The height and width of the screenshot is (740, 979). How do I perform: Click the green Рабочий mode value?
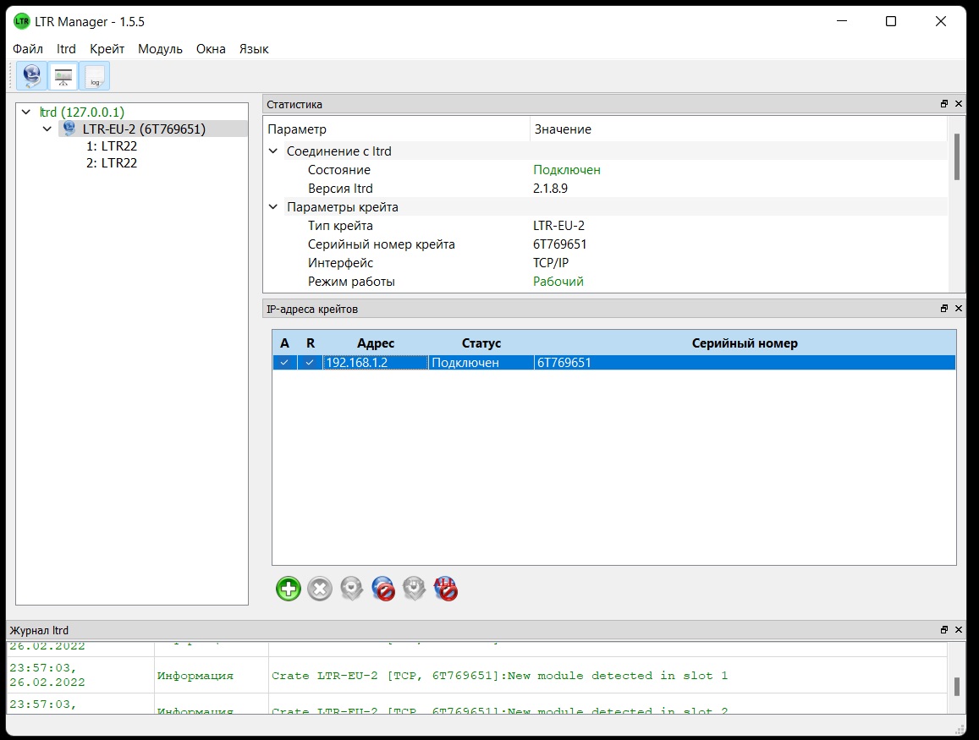pos(558,282)
